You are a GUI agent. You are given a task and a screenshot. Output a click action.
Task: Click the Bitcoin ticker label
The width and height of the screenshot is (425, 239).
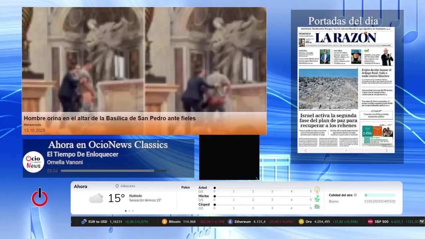(175, 221)
